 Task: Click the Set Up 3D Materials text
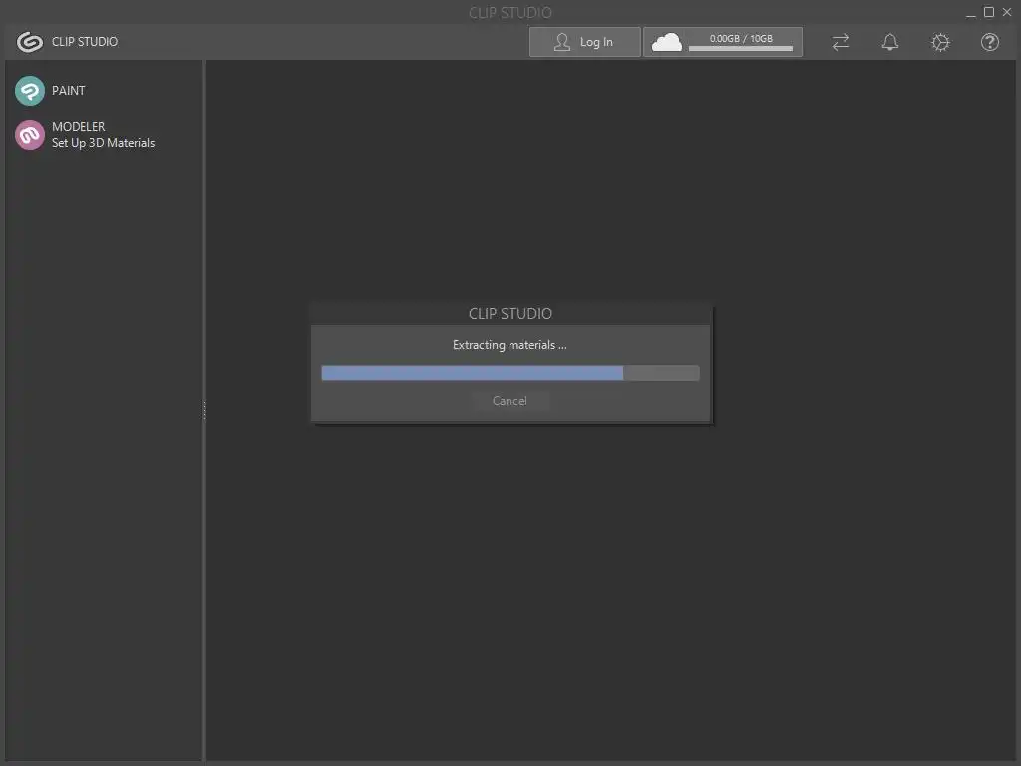[x=103, y=143]
